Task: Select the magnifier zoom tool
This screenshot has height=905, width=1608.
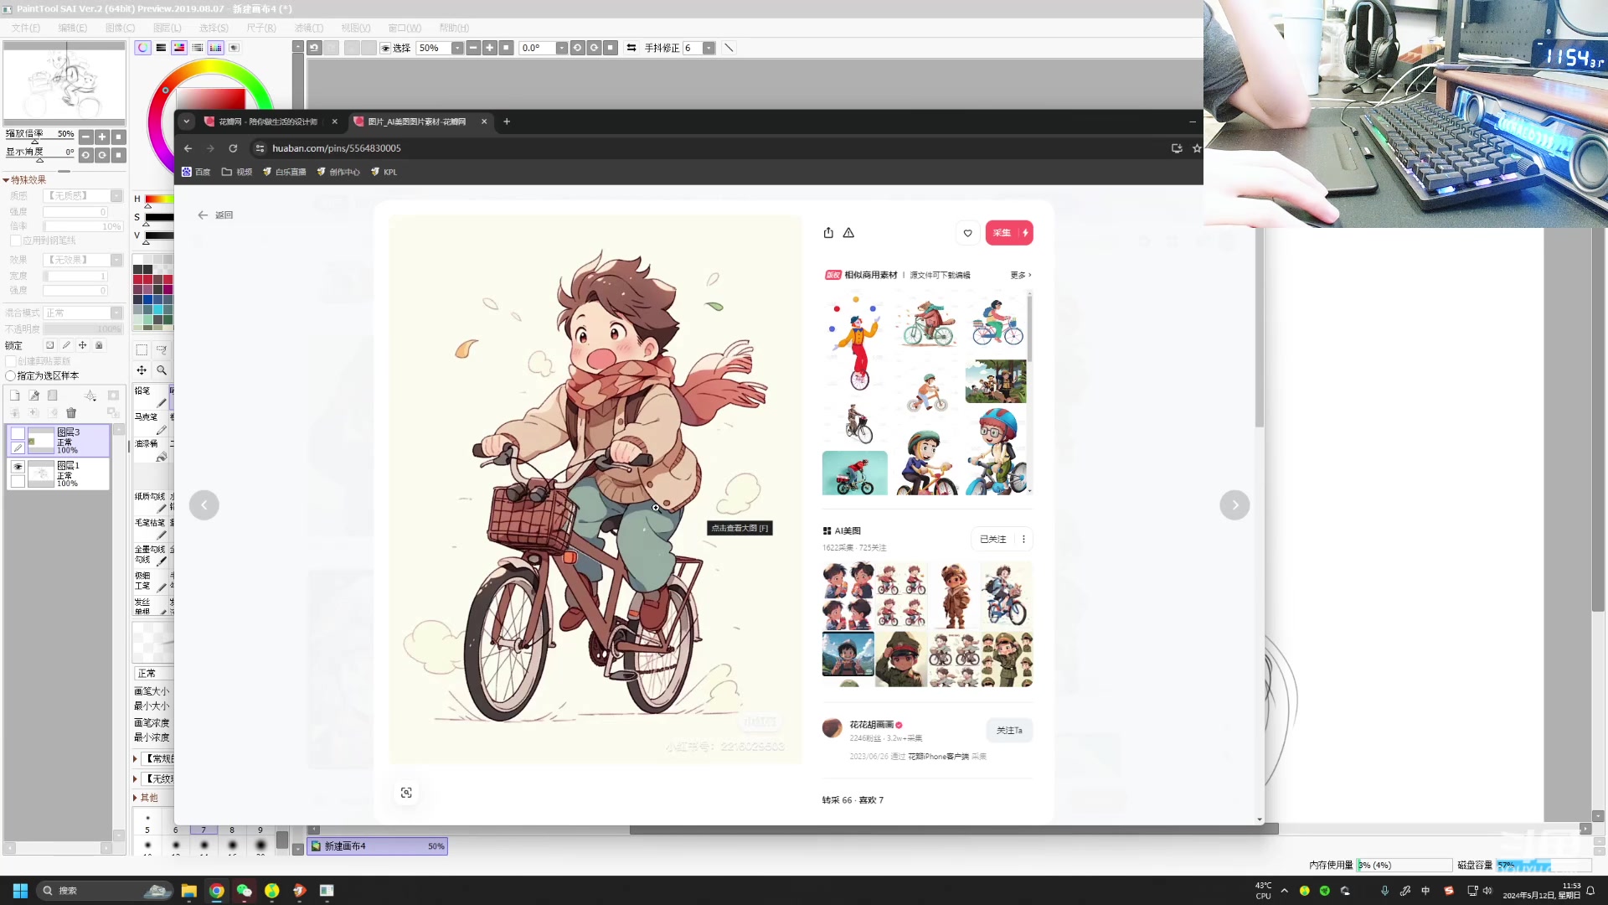Action: (x=162, y=370)
